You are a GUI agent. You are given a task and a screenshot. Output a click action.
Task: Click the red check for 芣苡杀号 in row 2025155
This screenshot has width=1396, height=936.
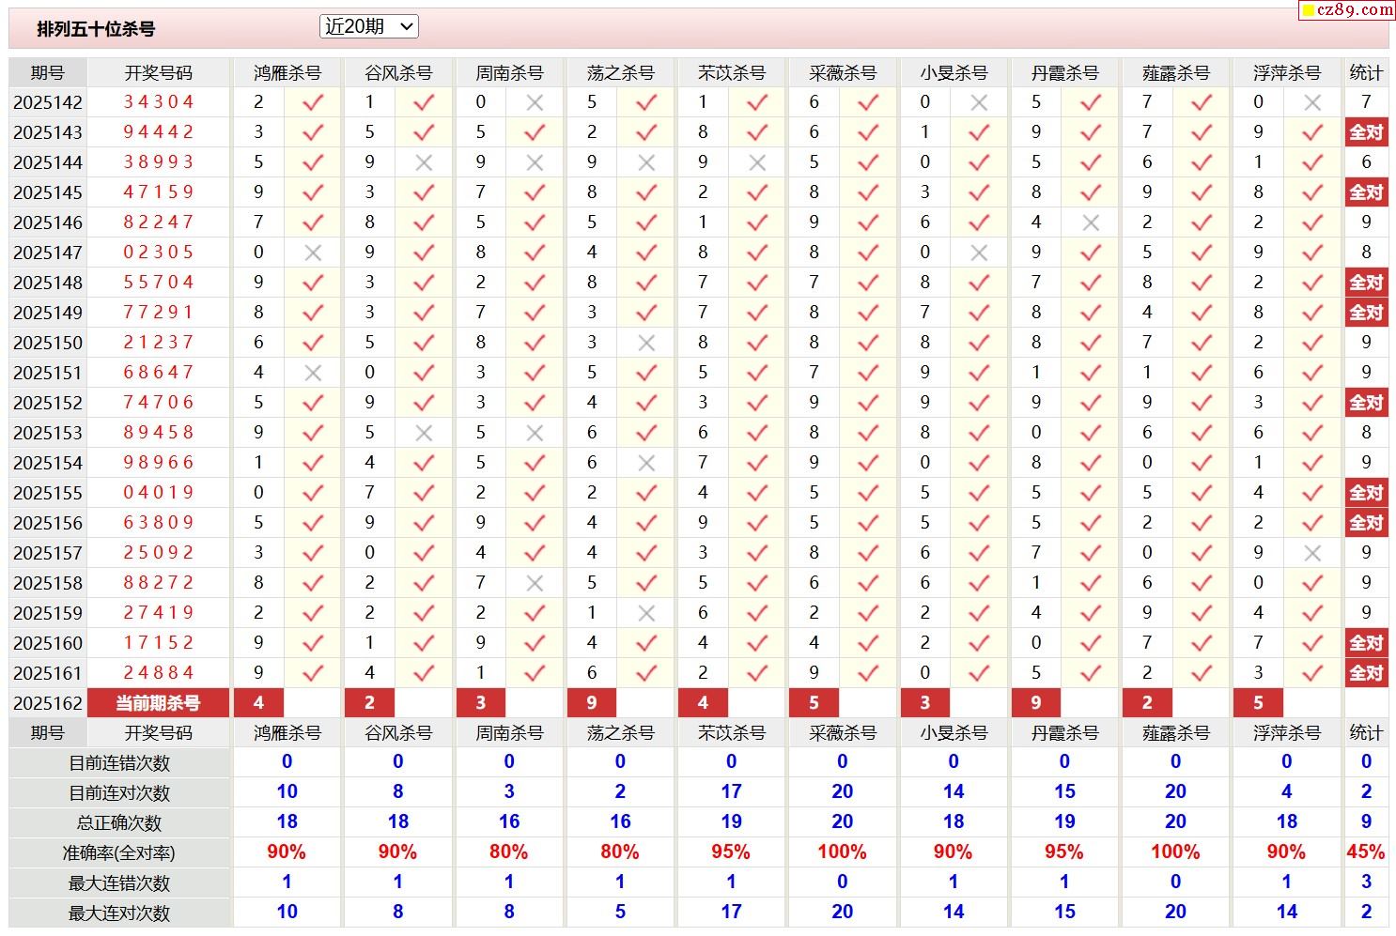click(757, 493)
